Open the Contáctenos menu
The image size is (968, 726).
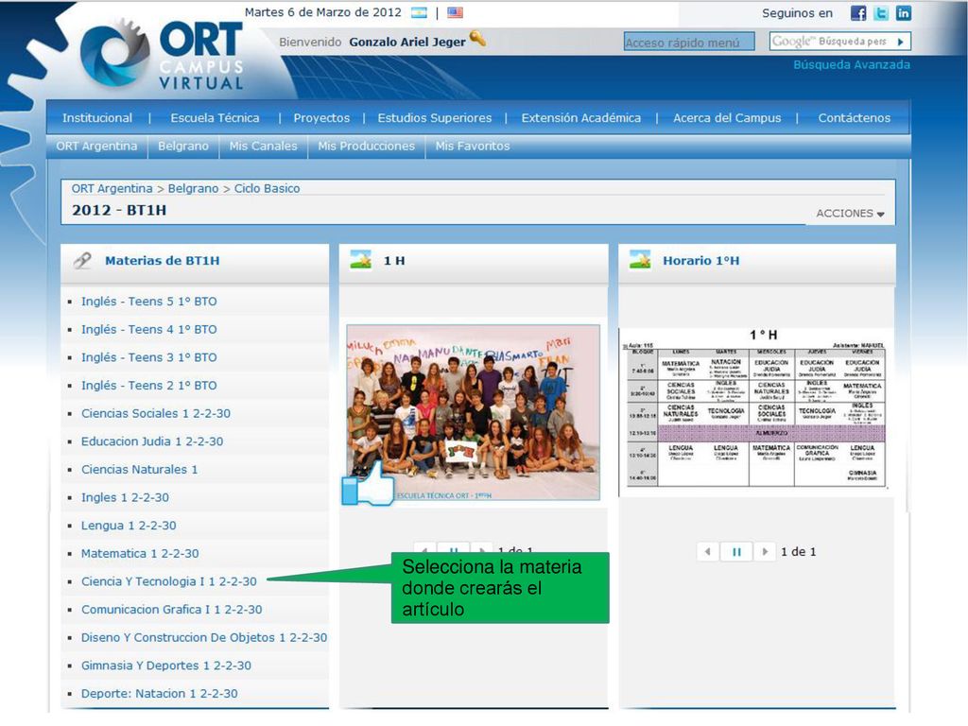click(855, 118)
